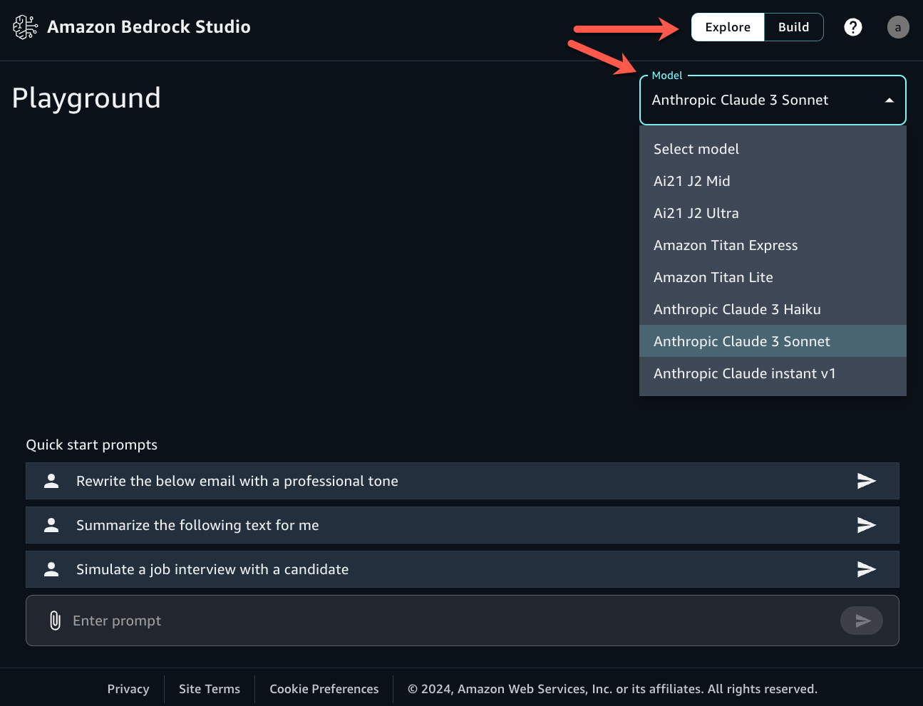
Task: Click the send arrow in the prompt bar
Action: pyautogui.click(x=861, y=621)
